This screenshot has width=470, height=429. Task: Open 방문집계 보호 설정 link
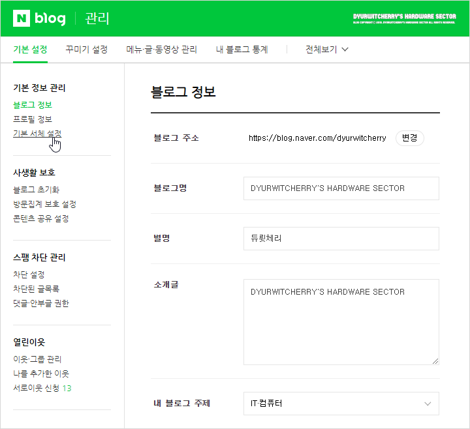click(44, 204)
